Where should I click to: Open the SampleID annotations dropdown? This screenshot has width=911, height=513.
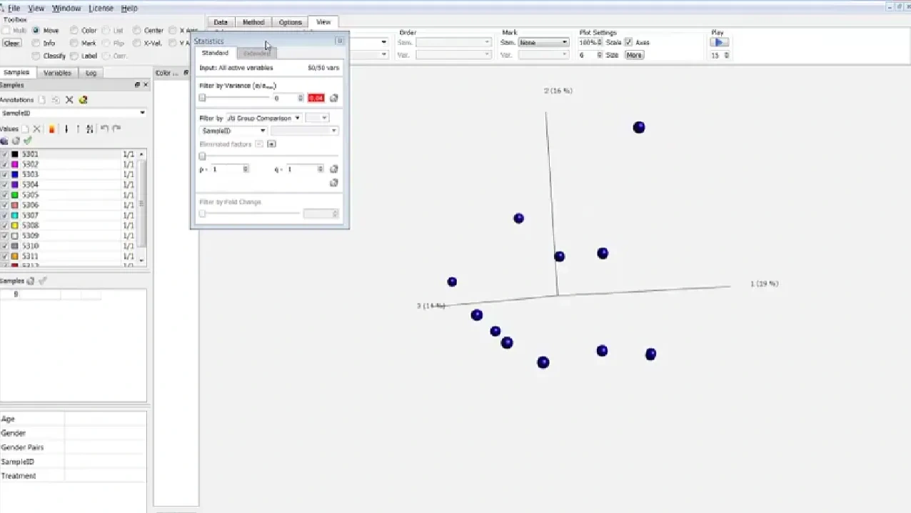[73, 113]
